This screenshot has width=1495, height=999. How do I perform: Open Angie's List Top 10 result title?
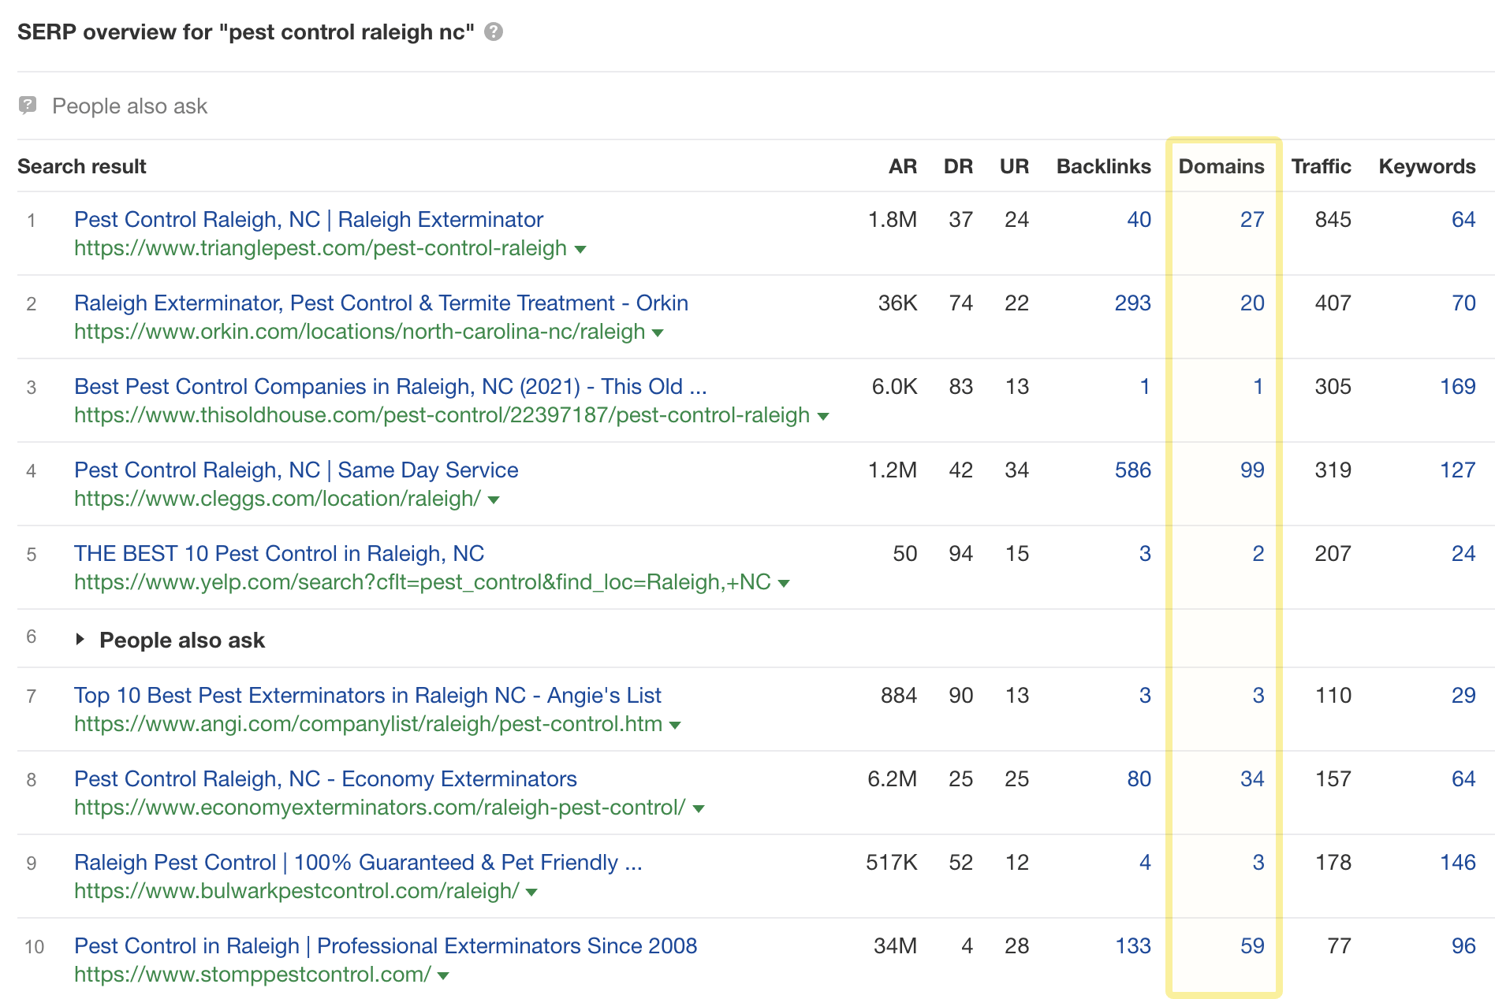[367, 696]
